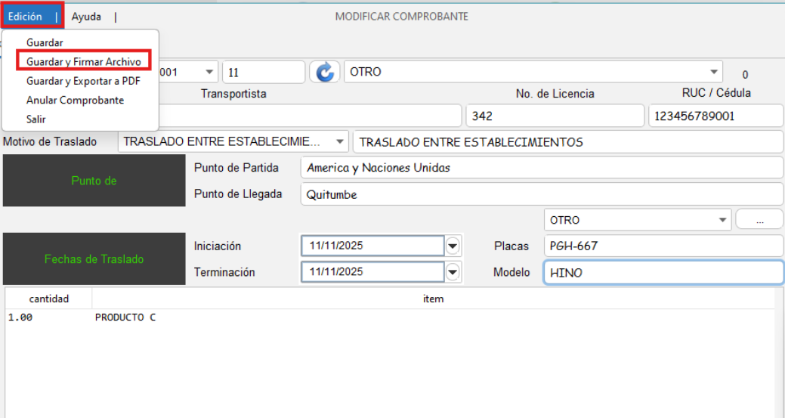Click the Modelo field containing HINO
The image size is (785, 418).
662,273
